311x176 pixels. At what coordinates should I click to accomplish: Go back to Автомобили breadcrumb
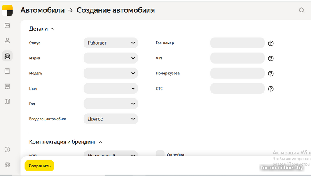pos(42,10)
